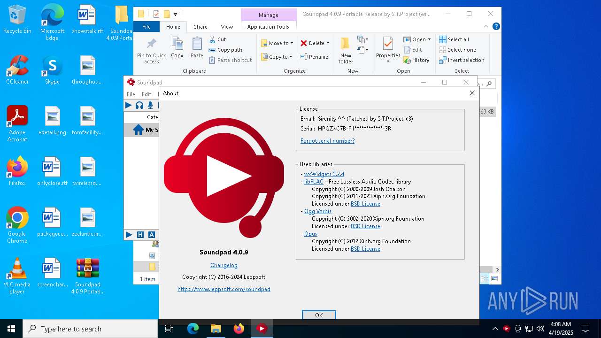Open BSD License link under Opus
The width and height of the screenshot is (601, 338).
click(365, 249)
